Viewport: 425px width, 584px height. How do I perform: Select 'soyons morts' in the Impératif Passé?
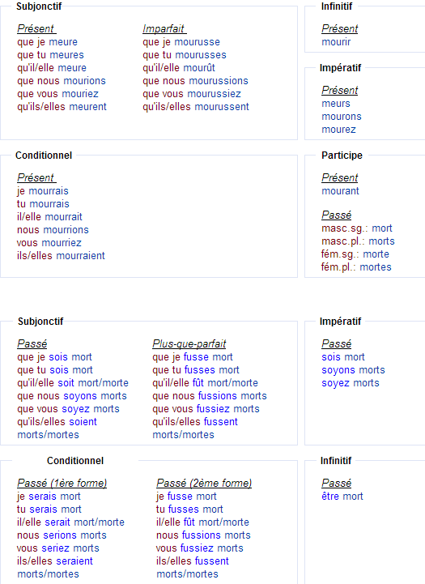353,370
